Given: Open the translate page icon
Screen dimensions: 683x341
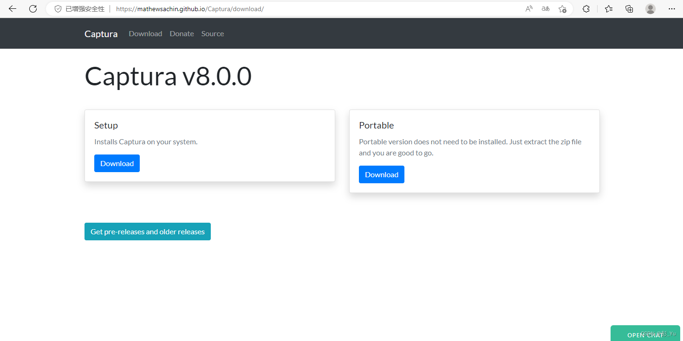Looking at the screenshot, I should tap(546, 9).
